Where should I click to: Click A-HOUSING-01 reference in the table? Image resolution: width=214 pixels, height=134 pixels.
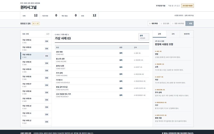[x=139, y=74]
